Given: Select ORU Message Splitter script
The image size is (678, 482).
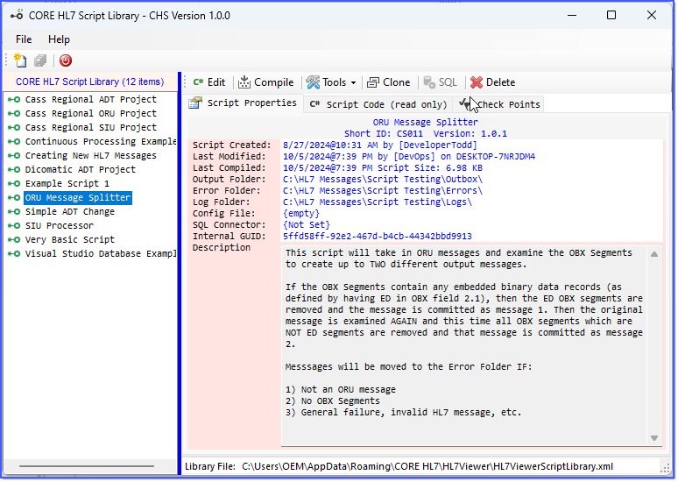Looking at the screenshot, I should click(x=78, y=198).
